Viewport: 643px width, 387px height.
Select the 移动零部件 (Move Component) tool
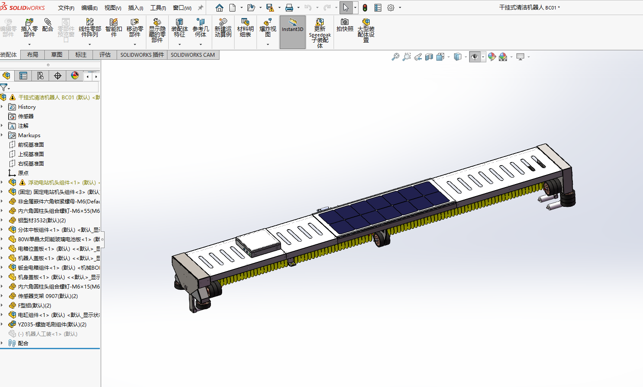pos(135,28)
